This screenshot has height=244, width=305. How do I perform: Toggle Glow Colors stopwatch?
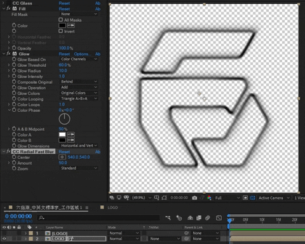[x=14, y=93]
